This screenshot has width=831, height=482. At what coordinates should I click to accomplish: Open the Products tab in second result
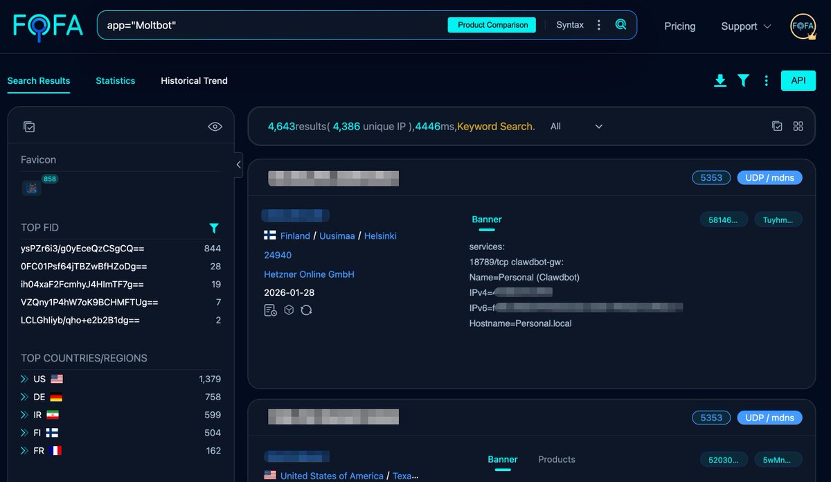pos(557,459)
